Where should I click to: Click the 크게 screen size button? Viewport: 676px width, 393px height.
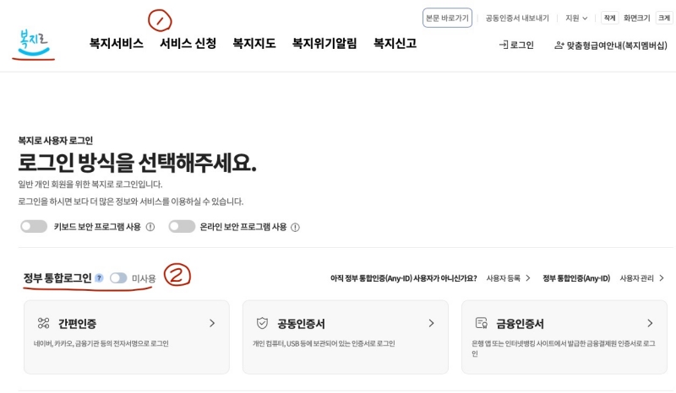pos(664,18)
